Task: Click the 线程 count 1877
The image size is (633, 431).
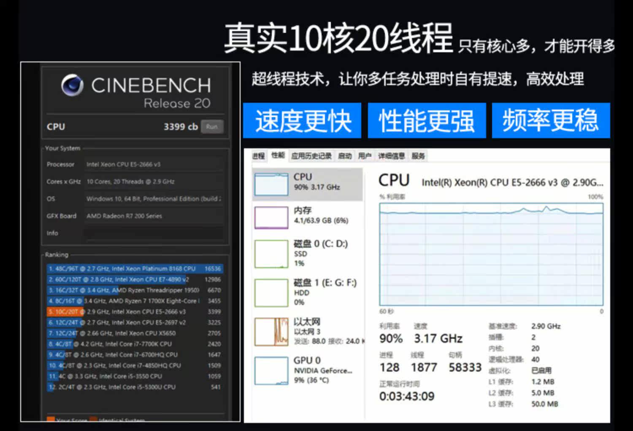Action: pos(424,367)
